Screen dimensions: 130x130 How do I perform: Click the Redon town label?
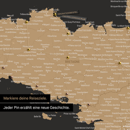pyautogui.click(x=96, y=95)
